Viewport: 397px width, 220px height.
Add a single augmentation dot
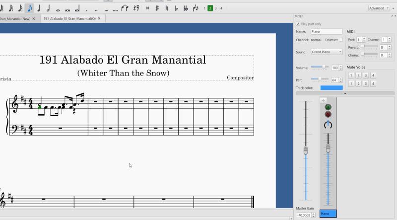pyautogui.click(x=86, y=10)
